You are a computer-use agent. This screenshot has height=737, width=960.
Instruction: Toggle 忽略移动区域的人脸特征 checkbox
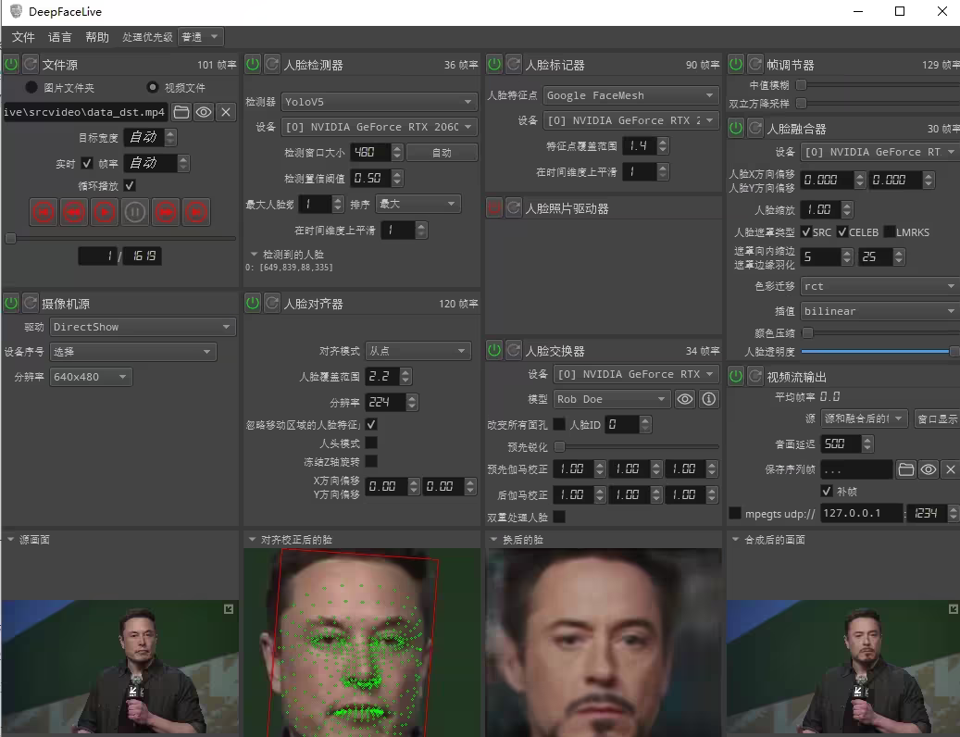point(371,424)
